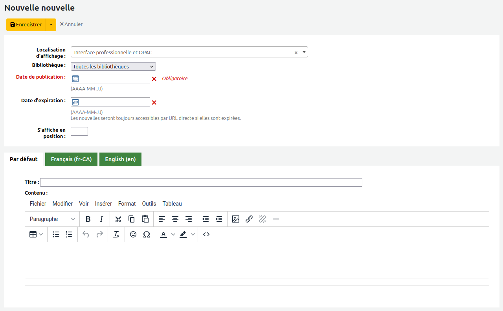This screenshot has height=311, width=503.
Task: Switch to the Français (fr-CA) tab
Action: pos(71,159)
